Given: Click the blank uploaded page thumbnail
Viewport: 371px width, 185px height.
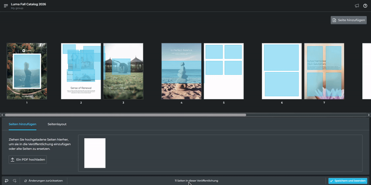Looking at the screenshot, I should (95, 153).
